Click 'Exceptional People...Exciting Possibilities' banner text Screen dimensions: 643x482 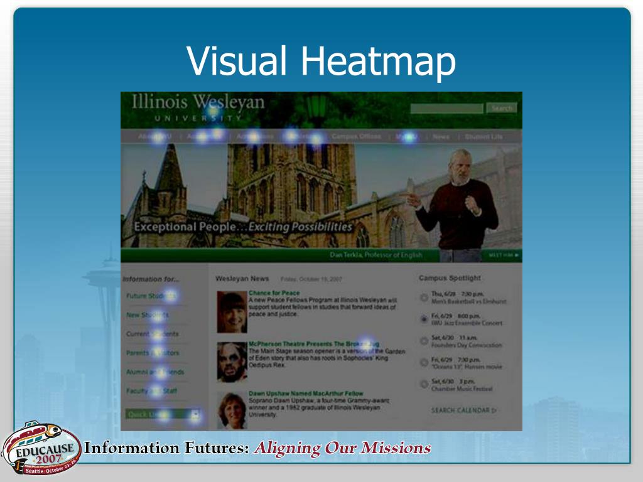[x=243, y=227]
